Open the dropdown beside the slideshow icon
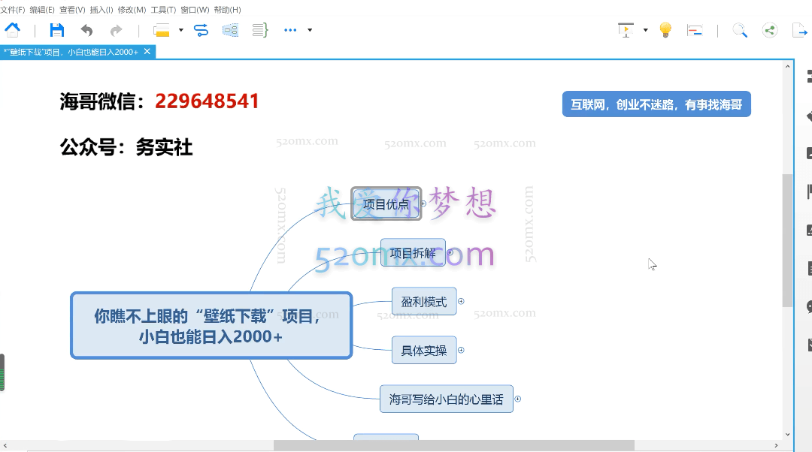The image size is (812, 452). pyautogui.click(x=644, y=30)
